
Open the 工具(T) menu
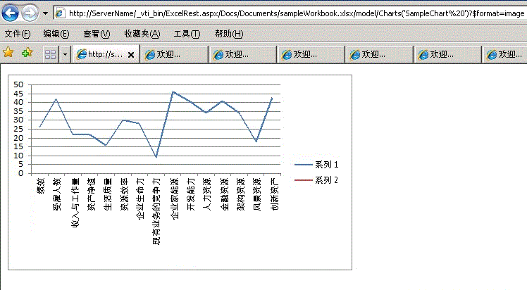(187, 34)
